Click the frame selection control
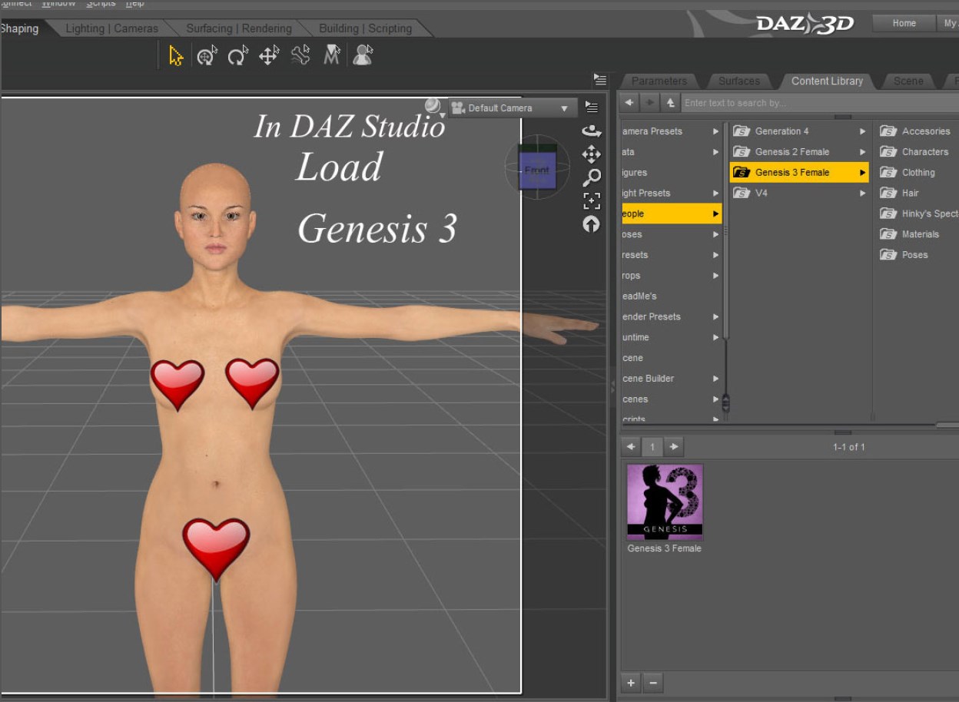The height and width of the screenshot is (702, 959). click(x=591, y=201)
